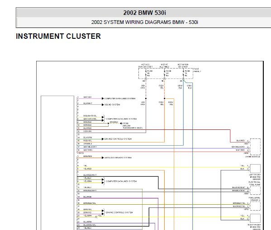Click the "YEL/BLK" wire label at pin 8

(x=87, y=178)
